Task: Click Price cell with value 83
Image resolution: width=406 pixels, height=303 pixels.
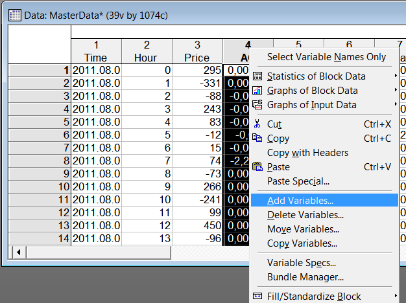Action: 197,122
